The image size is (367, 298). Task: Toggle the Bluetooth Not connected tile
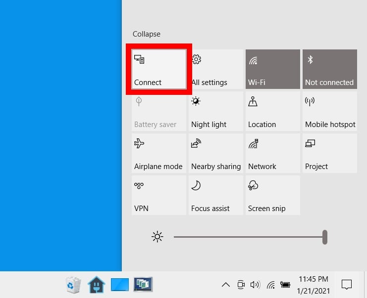tap(329, 69)
